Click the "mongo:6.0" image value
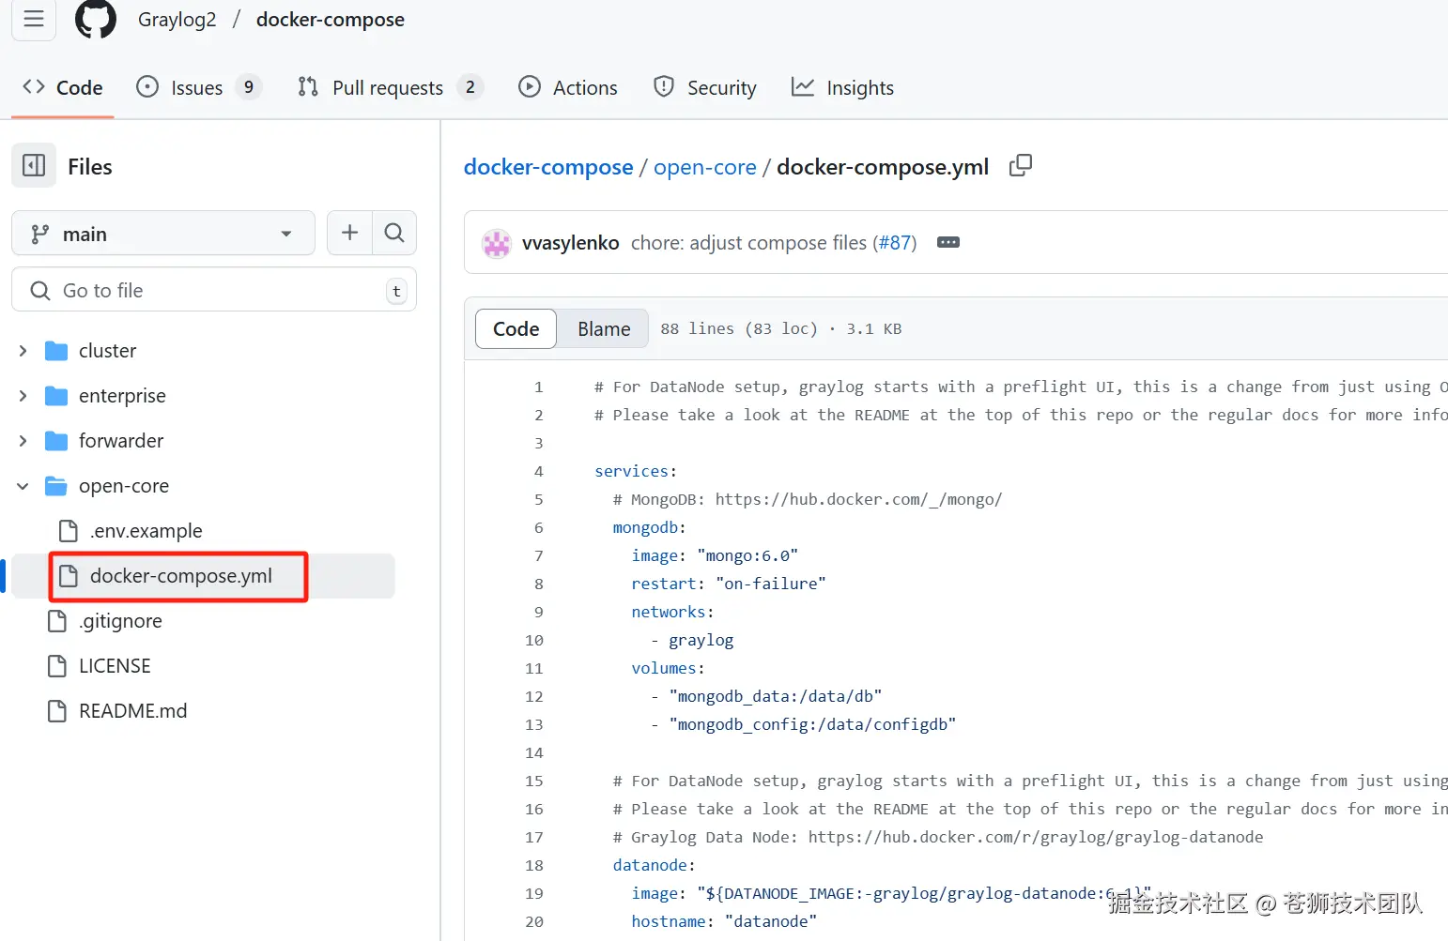This screenshot has width=1448, height=941. click(747, 555)
